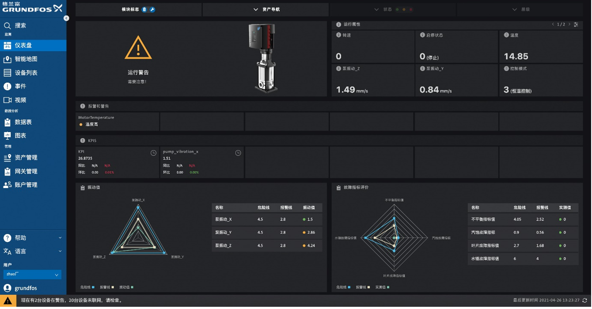This screenshot has height=309, width=592.
Task: Toggle 振动值 legend in vibration chart
Action: [126, 287]
